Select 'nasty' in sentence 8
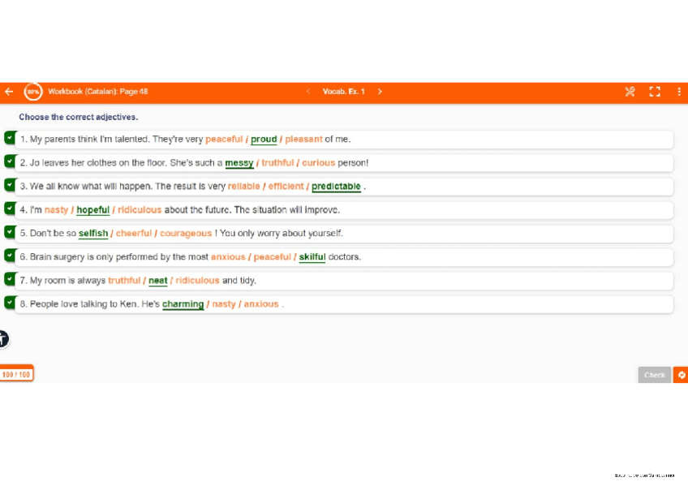The width and height of the screenshot is (688, 486). (x=224, y=304)
